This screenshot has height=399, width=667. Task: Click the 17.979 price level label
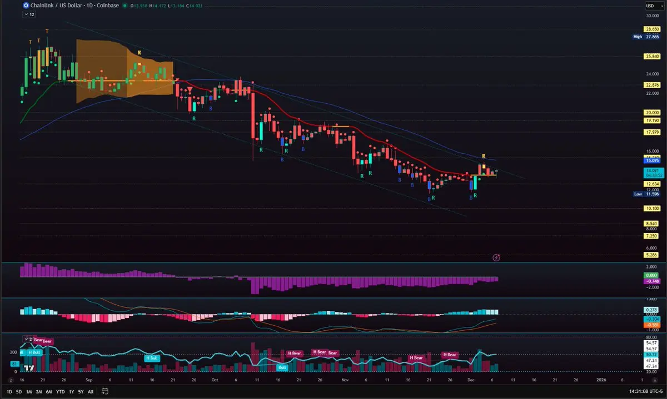click(651, 132)
